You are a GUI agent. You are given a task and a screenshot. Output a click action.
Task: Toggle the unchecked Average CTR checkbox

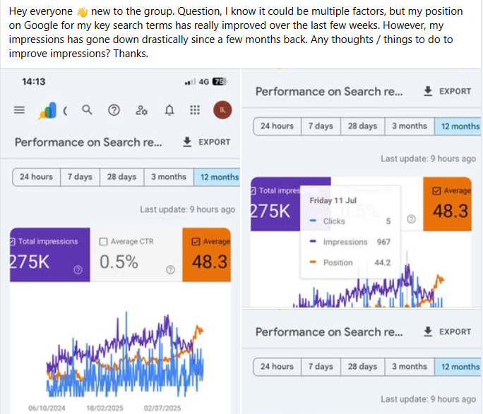[x=104, y=242]
